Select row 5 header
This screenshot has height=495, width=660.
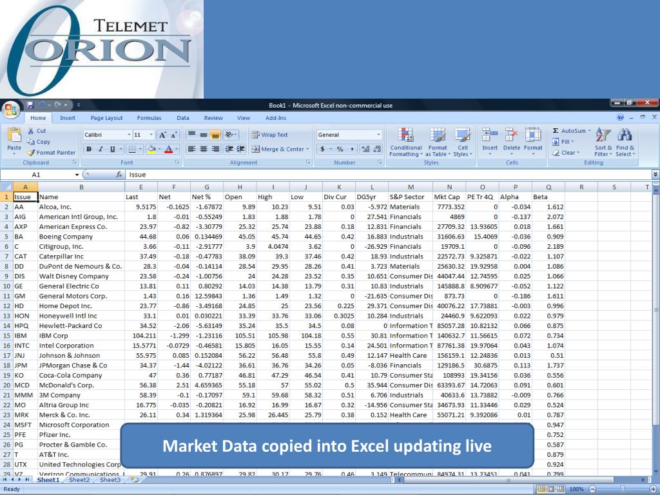click(6, 237)
